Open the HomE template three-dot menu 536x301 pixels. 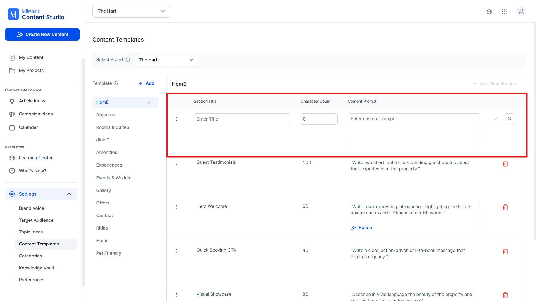click(x=149, y=102)
